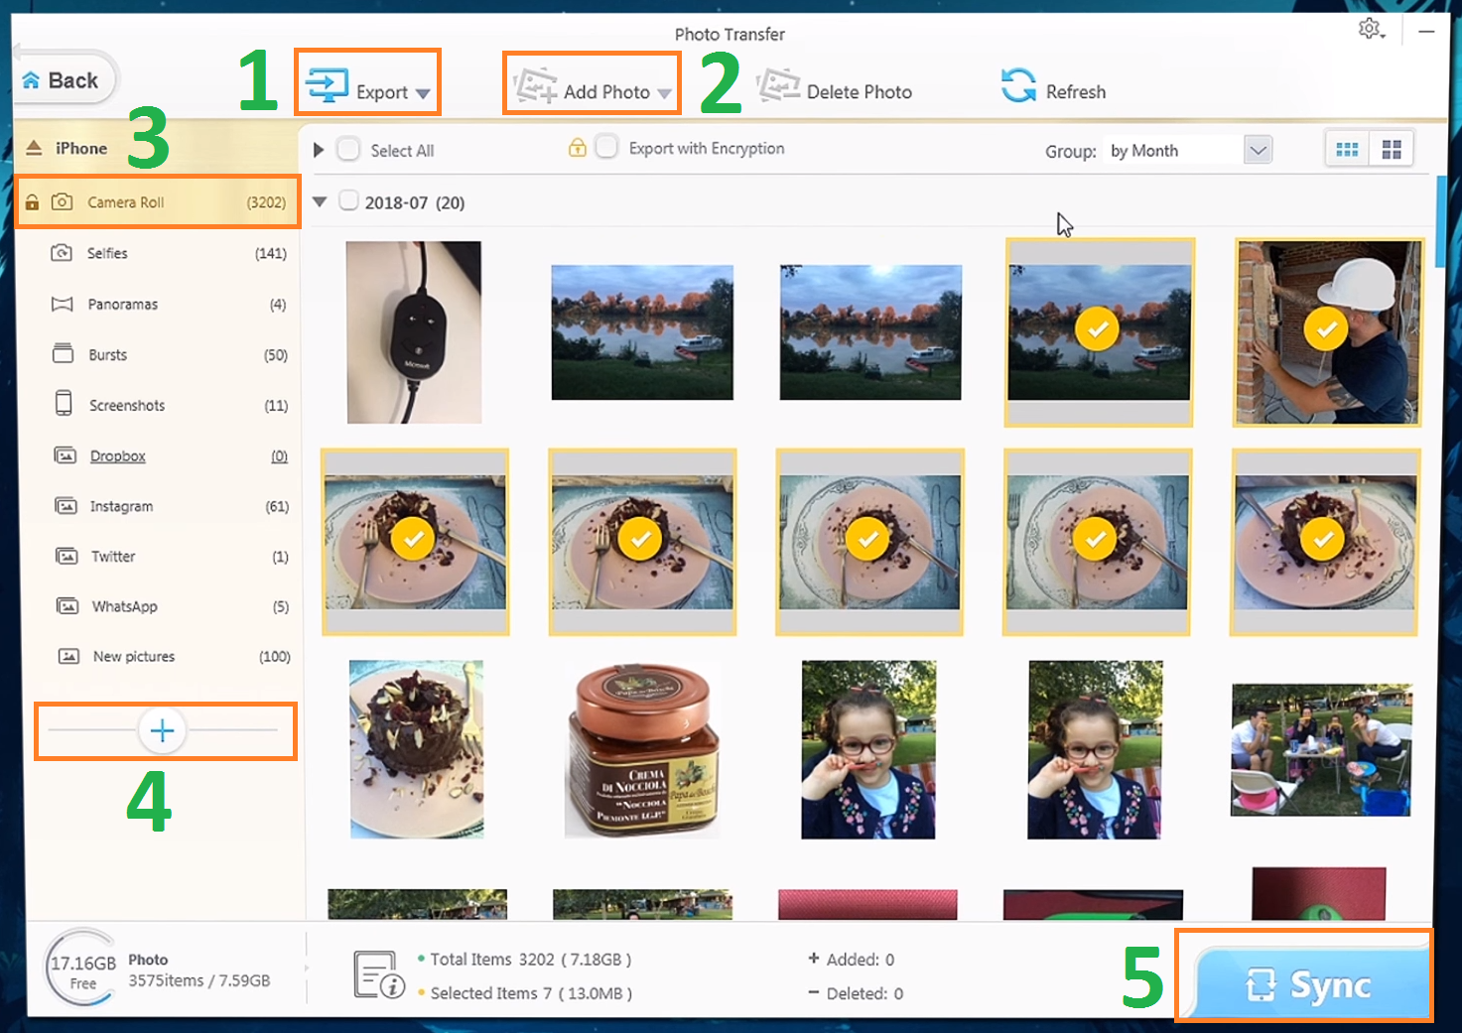Select the Screenshots album in sidebar
The height and width of the screenshot is (1033, 1462).
(x=127, y=405)
